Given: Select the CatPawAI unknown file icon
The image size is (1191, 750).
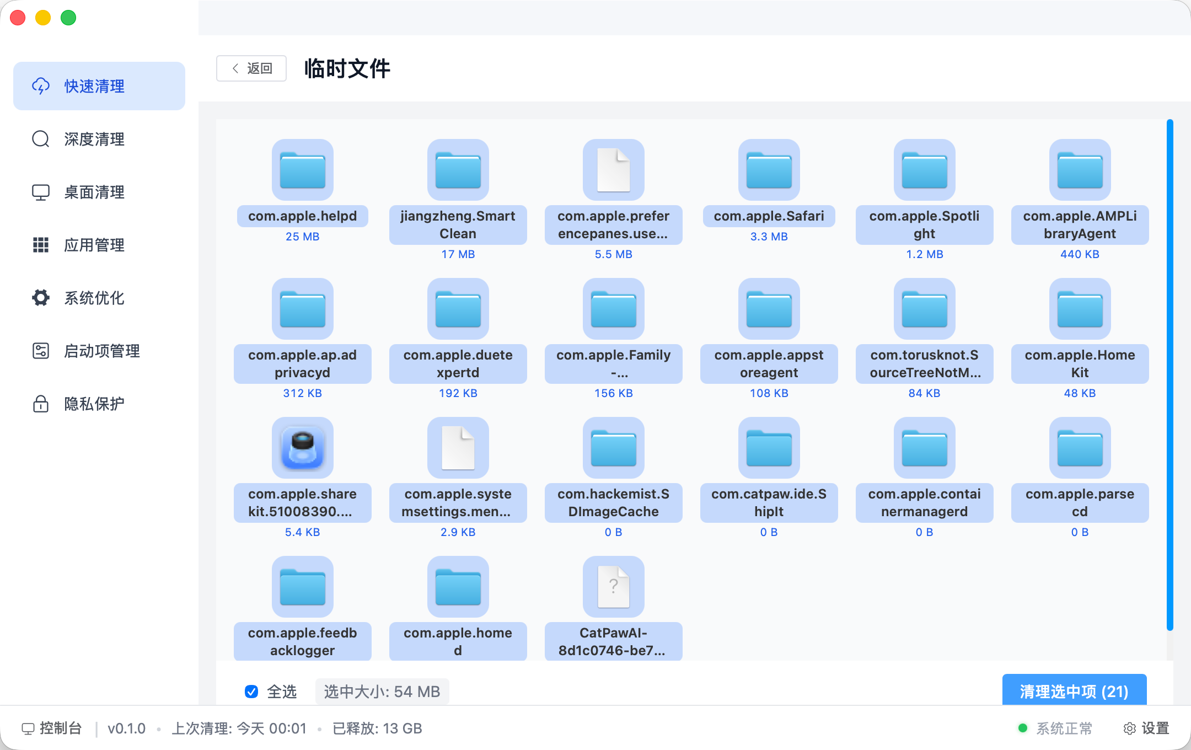Looking at the screenshot, I should tap(613, 587).
